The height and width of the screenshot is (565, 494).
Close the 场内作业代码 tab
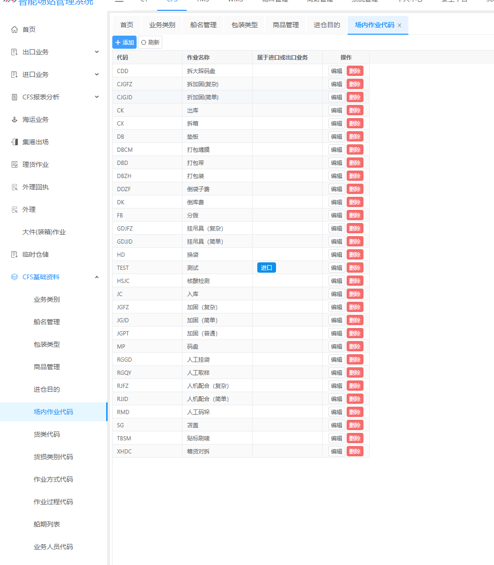(400, 25)
